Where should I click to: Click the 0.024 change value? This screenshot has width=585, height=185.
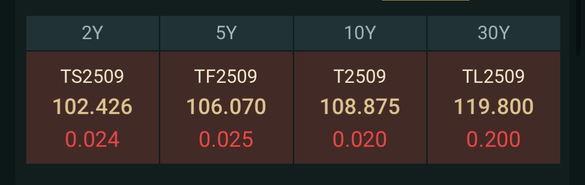coord(92,139)
